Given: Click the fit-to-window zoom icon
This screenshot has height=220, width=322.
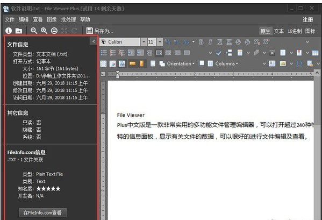Looking at the screenshot, I should pos(54,31).
